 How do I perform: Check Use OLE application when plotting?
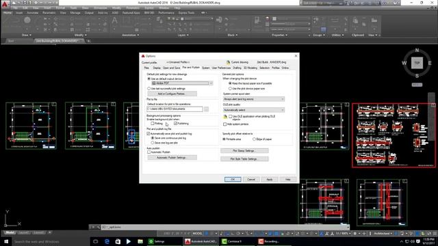[x=231, y=116]
